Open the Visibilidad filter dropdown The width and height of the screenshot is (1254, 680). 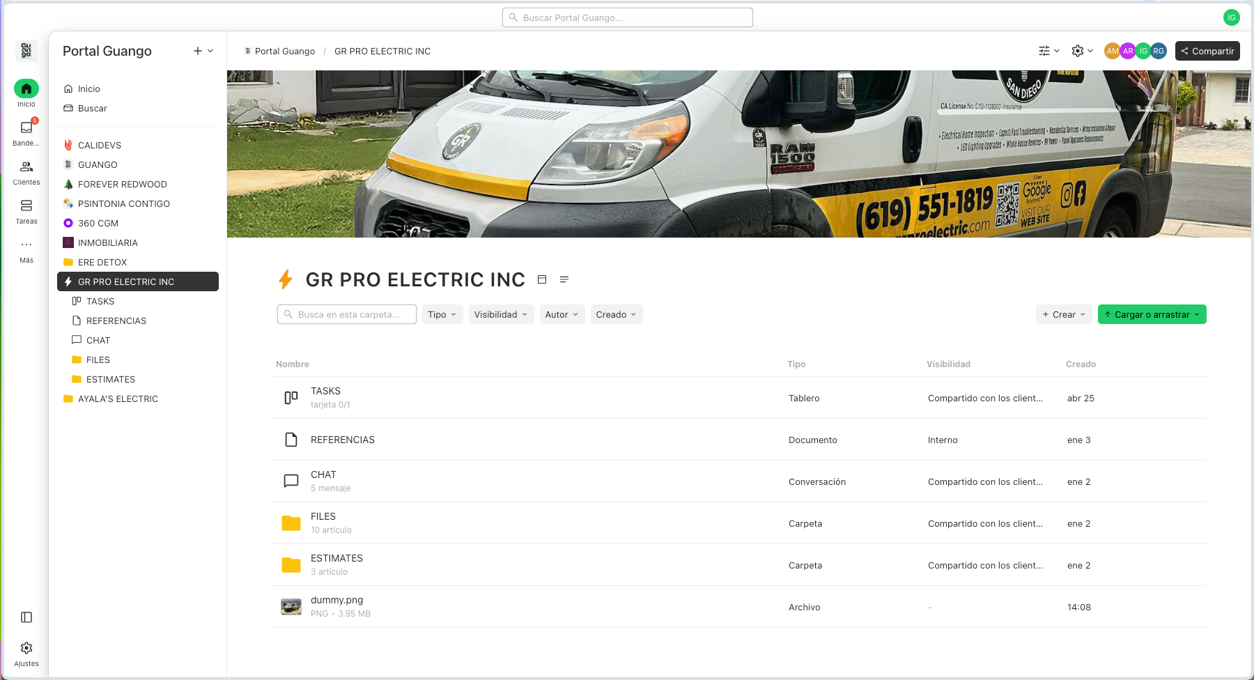point(502,314)
